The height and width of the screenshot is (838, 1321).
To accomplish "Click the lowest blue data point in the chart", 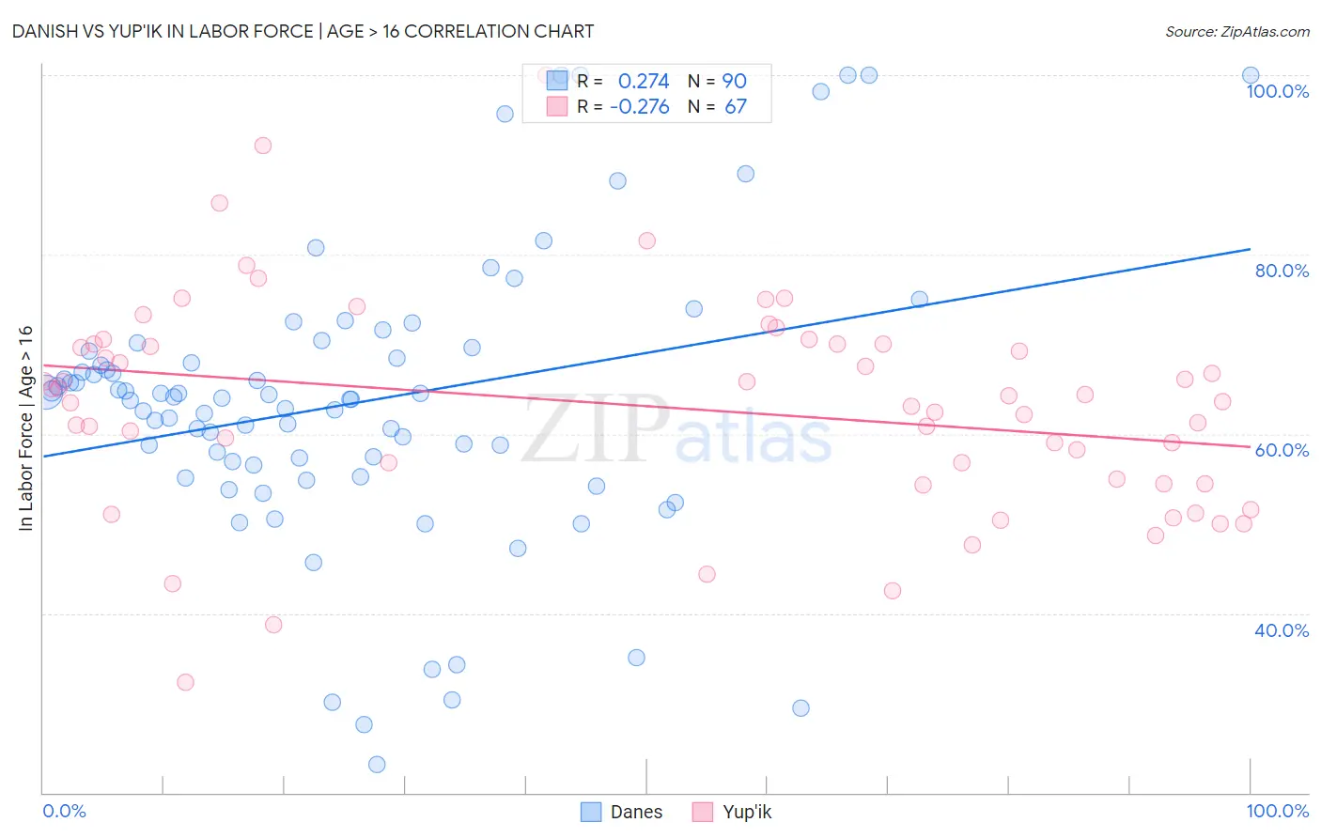I will coord(377,765).
